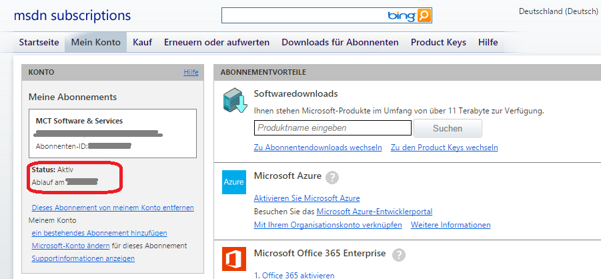Image resolution: width=601 pixels, height=279 pixels.
Task: Open Downloads für Abonnenten tab
Action: (340, 42)
